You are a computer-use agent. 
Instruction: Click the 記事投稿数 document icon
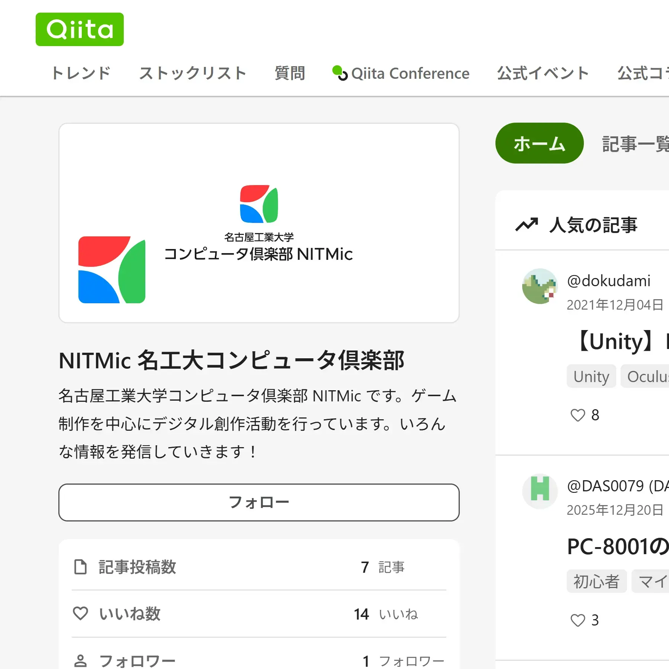pyautogui.click(x=80, y=567)
